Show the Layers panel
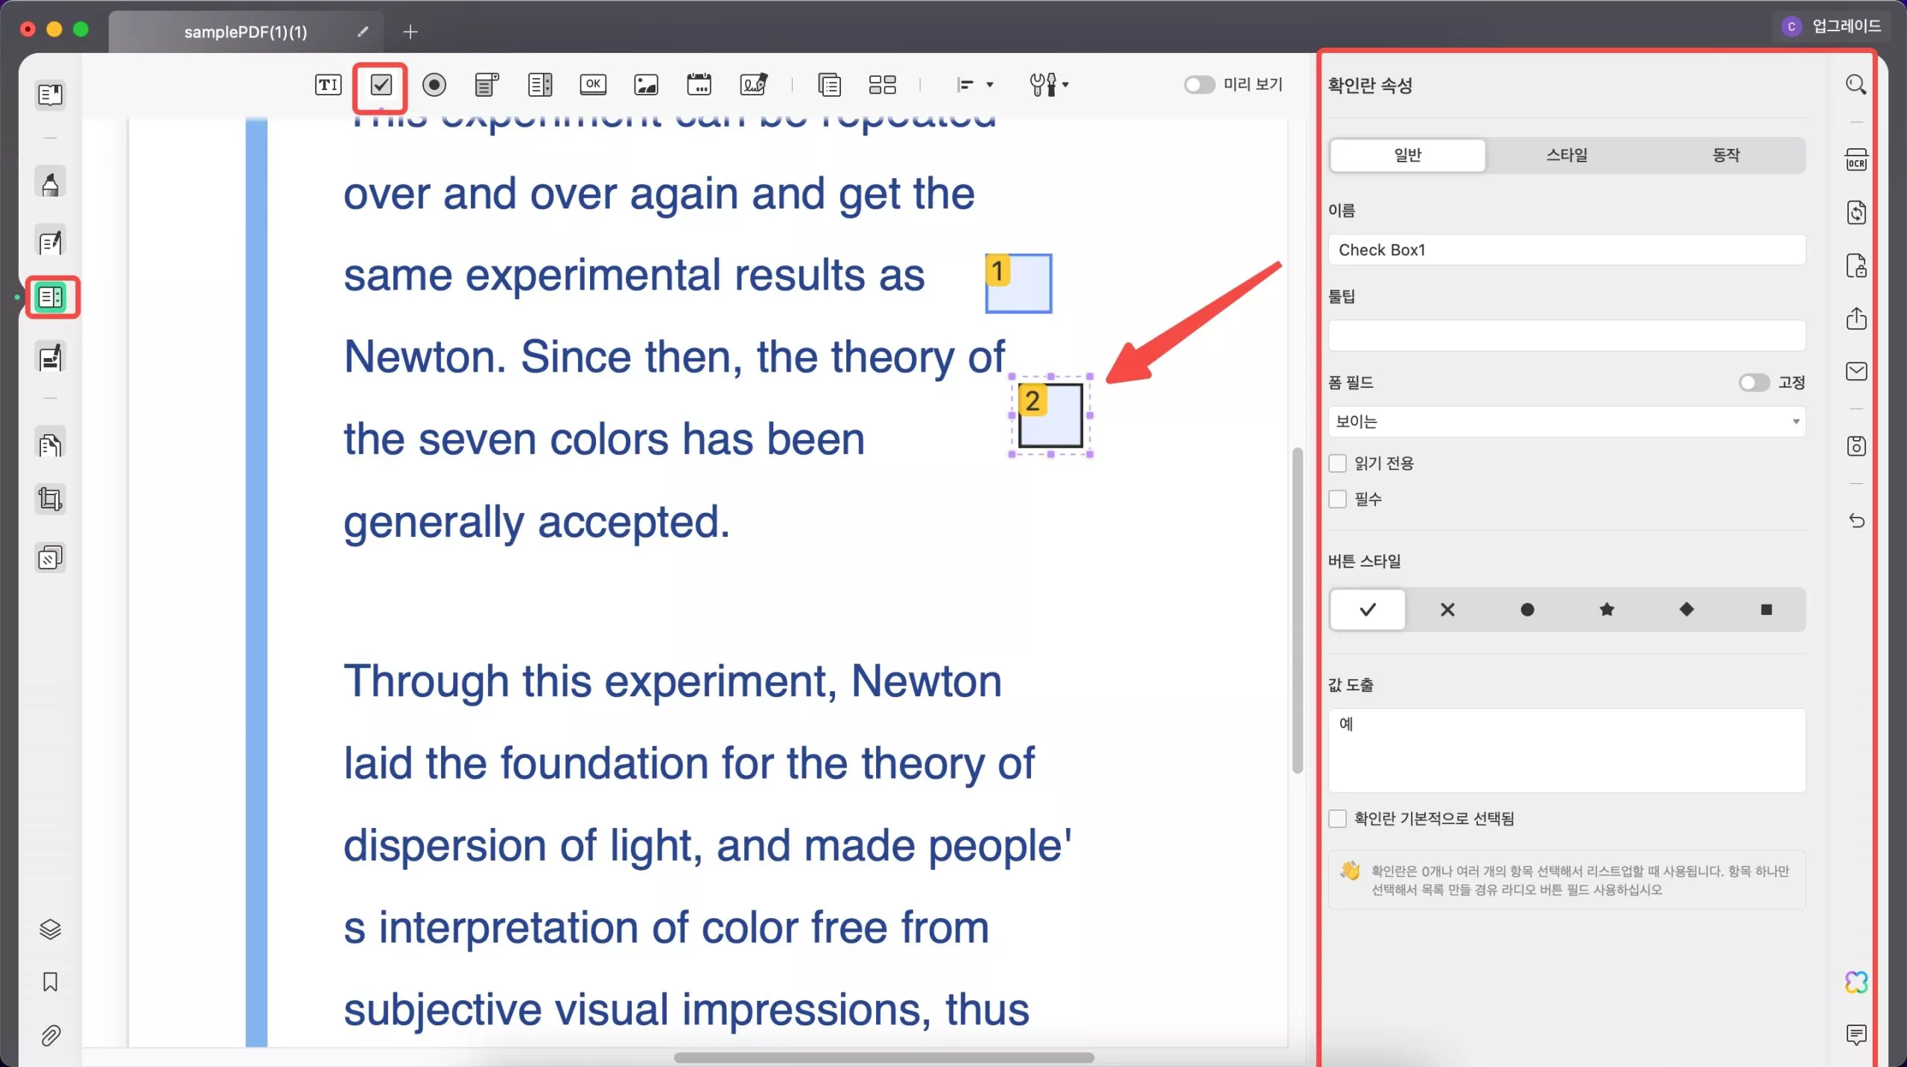The image size is (1907, 1067). pyautogui.click(x=50, y=929)
